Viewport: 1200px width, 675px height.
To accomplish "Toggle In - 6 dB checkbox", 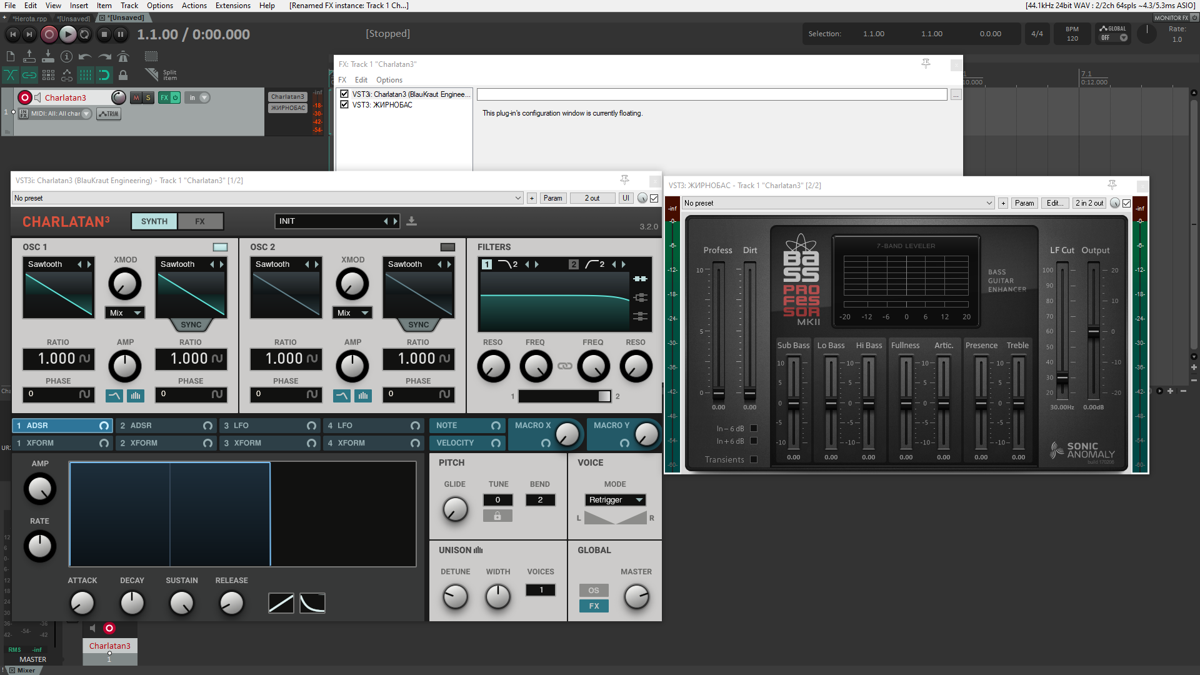I will point(753,429).
